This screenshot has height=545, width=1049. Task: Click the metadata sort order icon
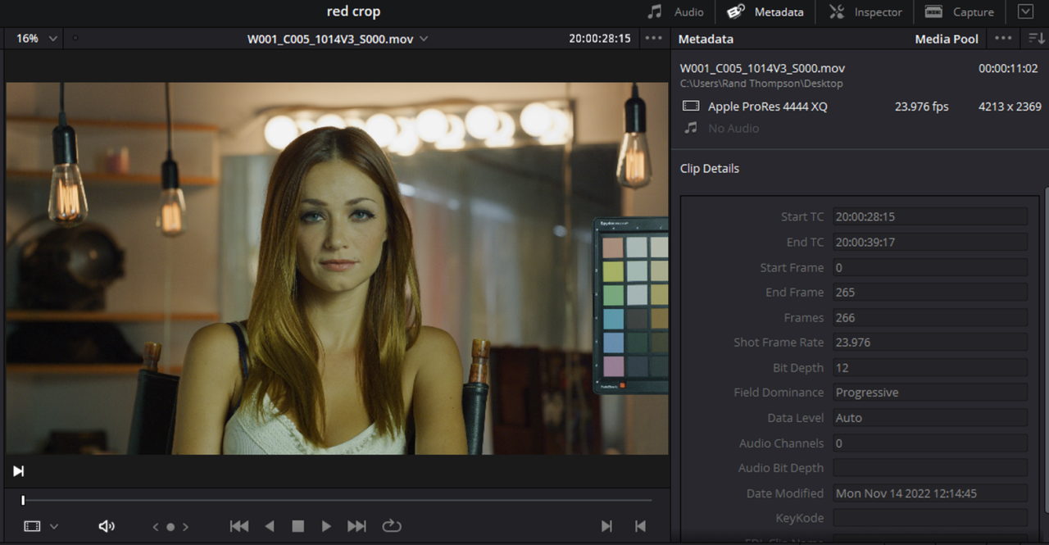(x=1037, y=39)
